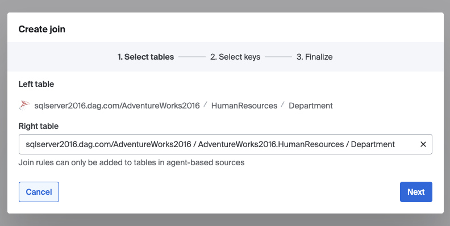The image size is (450, 226).
Task: Click the slash separator before HumanResources
Action: coord(206,104)
